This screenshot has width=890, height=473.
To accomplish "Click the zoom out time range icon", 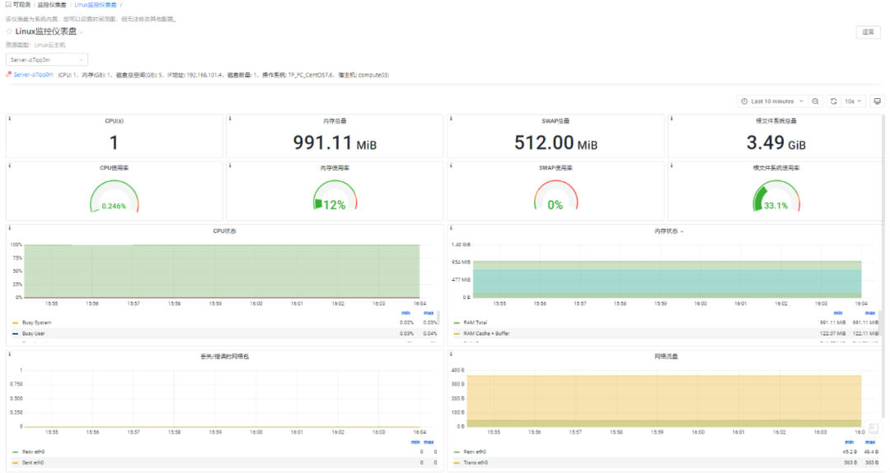I will tap(815, 101).
